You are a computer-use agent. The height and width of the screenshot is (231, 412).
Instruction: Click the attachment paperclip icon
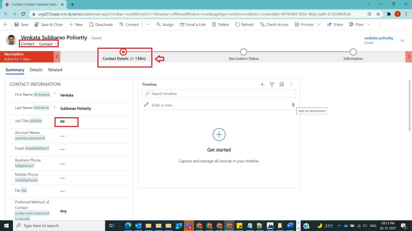point(293,105)
